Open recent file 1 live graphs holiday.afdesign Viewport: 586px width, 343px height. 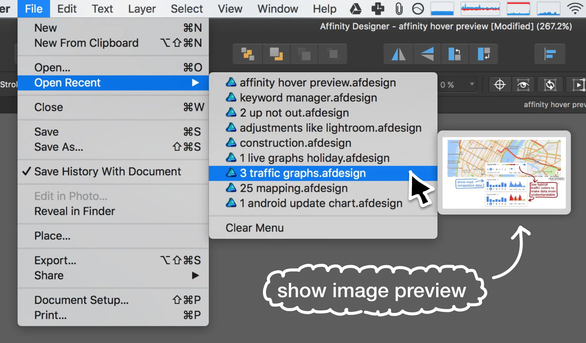pyautogui.click(x=323, y=158)
